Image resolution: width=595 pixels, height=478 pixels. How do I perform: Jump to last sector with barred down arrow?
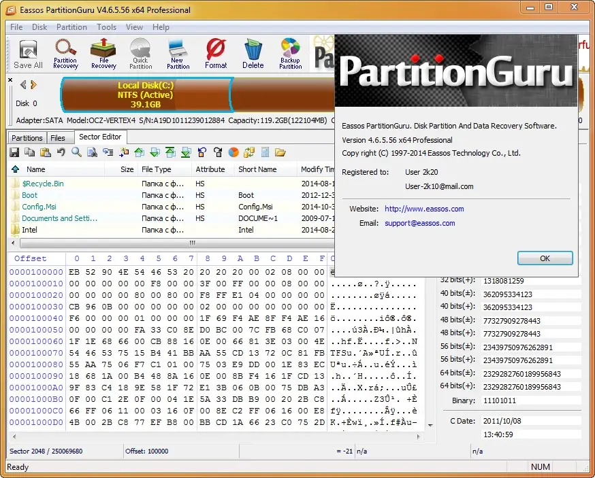tap(186, 152)
